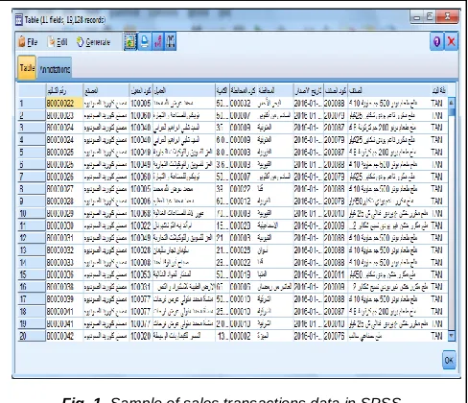Screen dimensions: 468x403
Task: Select row header 10
Action: [x=32, y=213]
